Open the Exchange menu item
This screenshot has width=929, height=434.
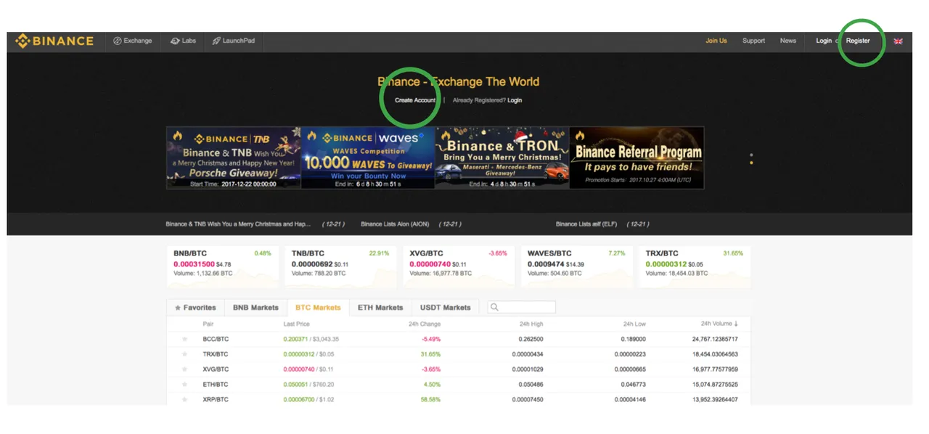click(x=133, y=41)
